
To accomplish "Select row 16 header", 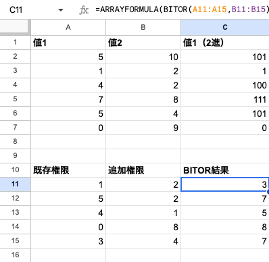I will click(15, 255).
